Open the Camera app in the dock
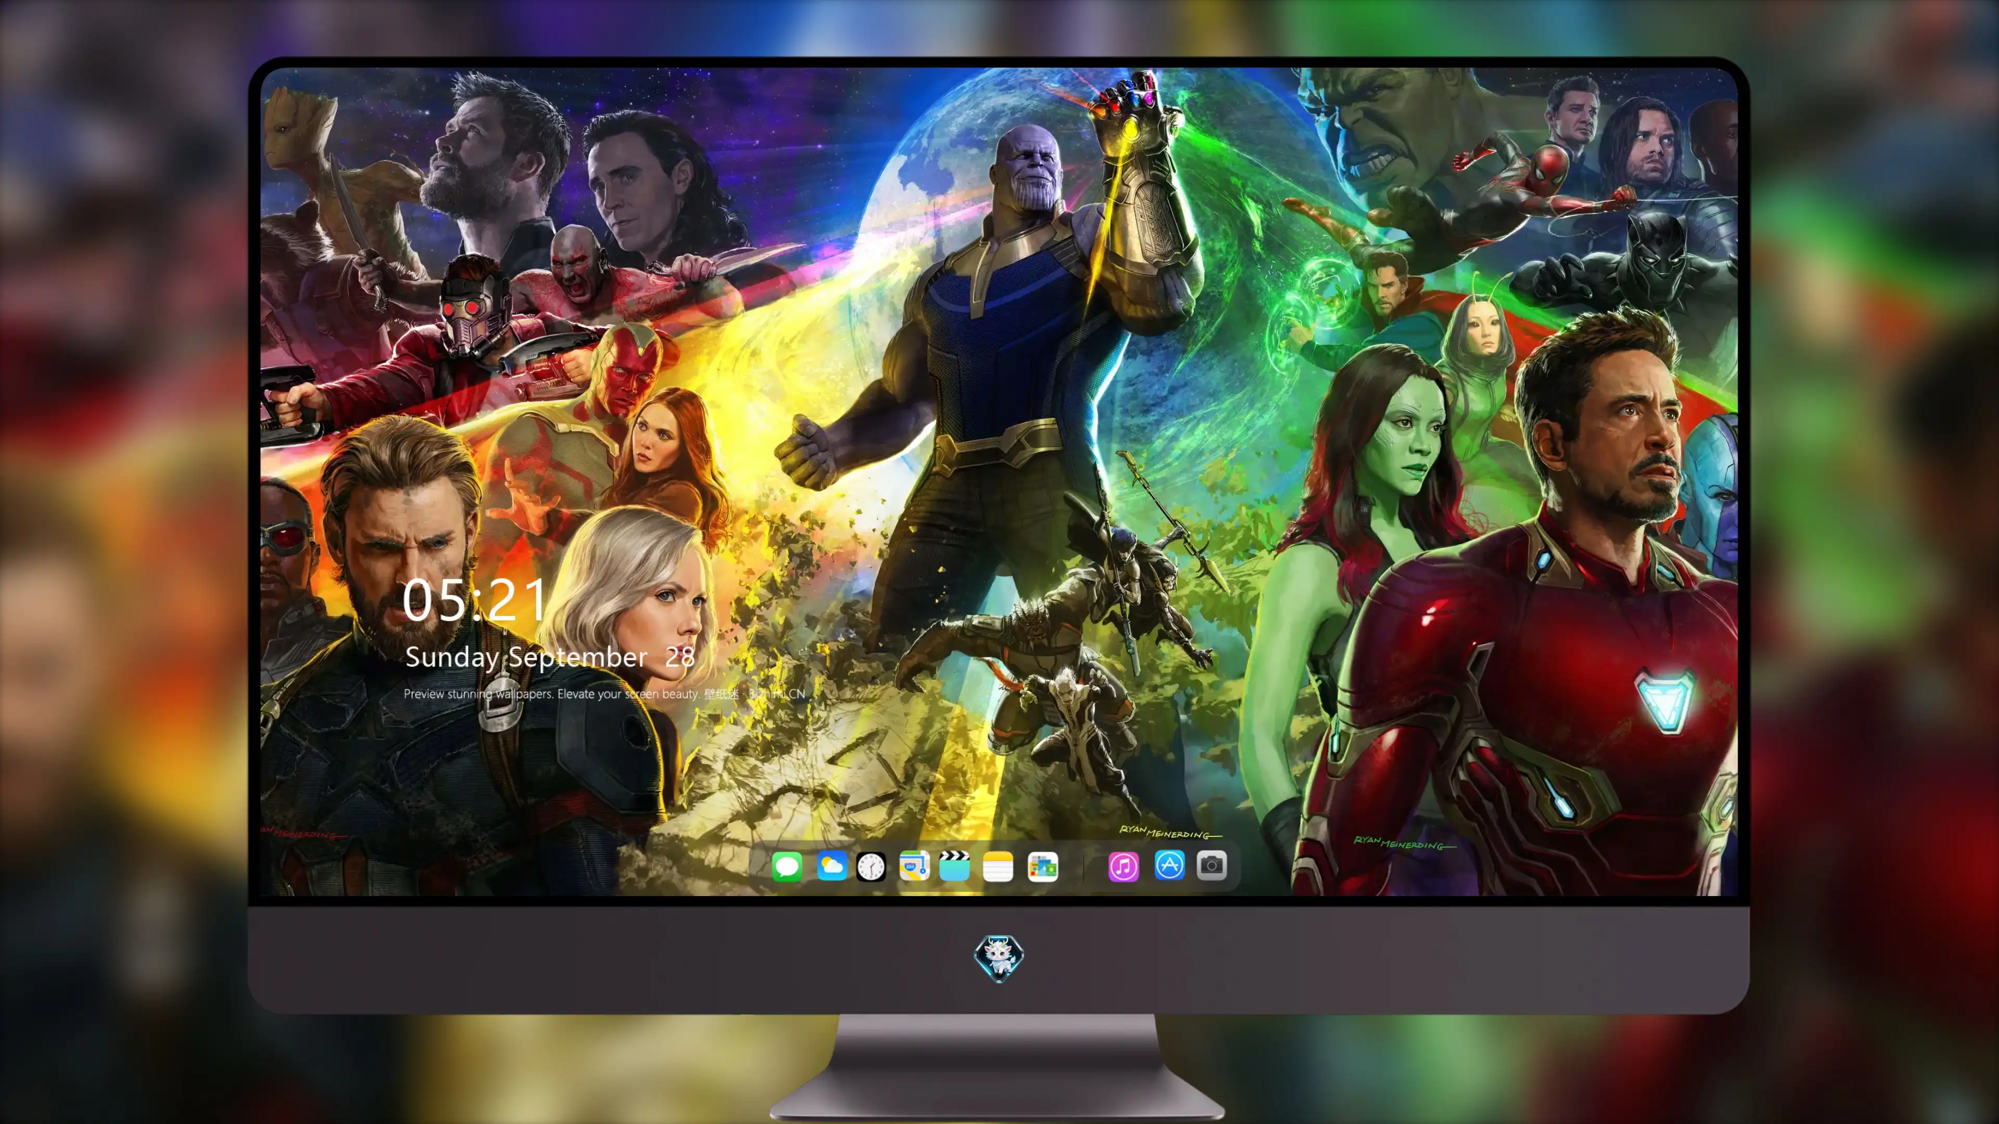Image resolution: width=1999 pixels, height=1124 pixels. coord(1212,866)
